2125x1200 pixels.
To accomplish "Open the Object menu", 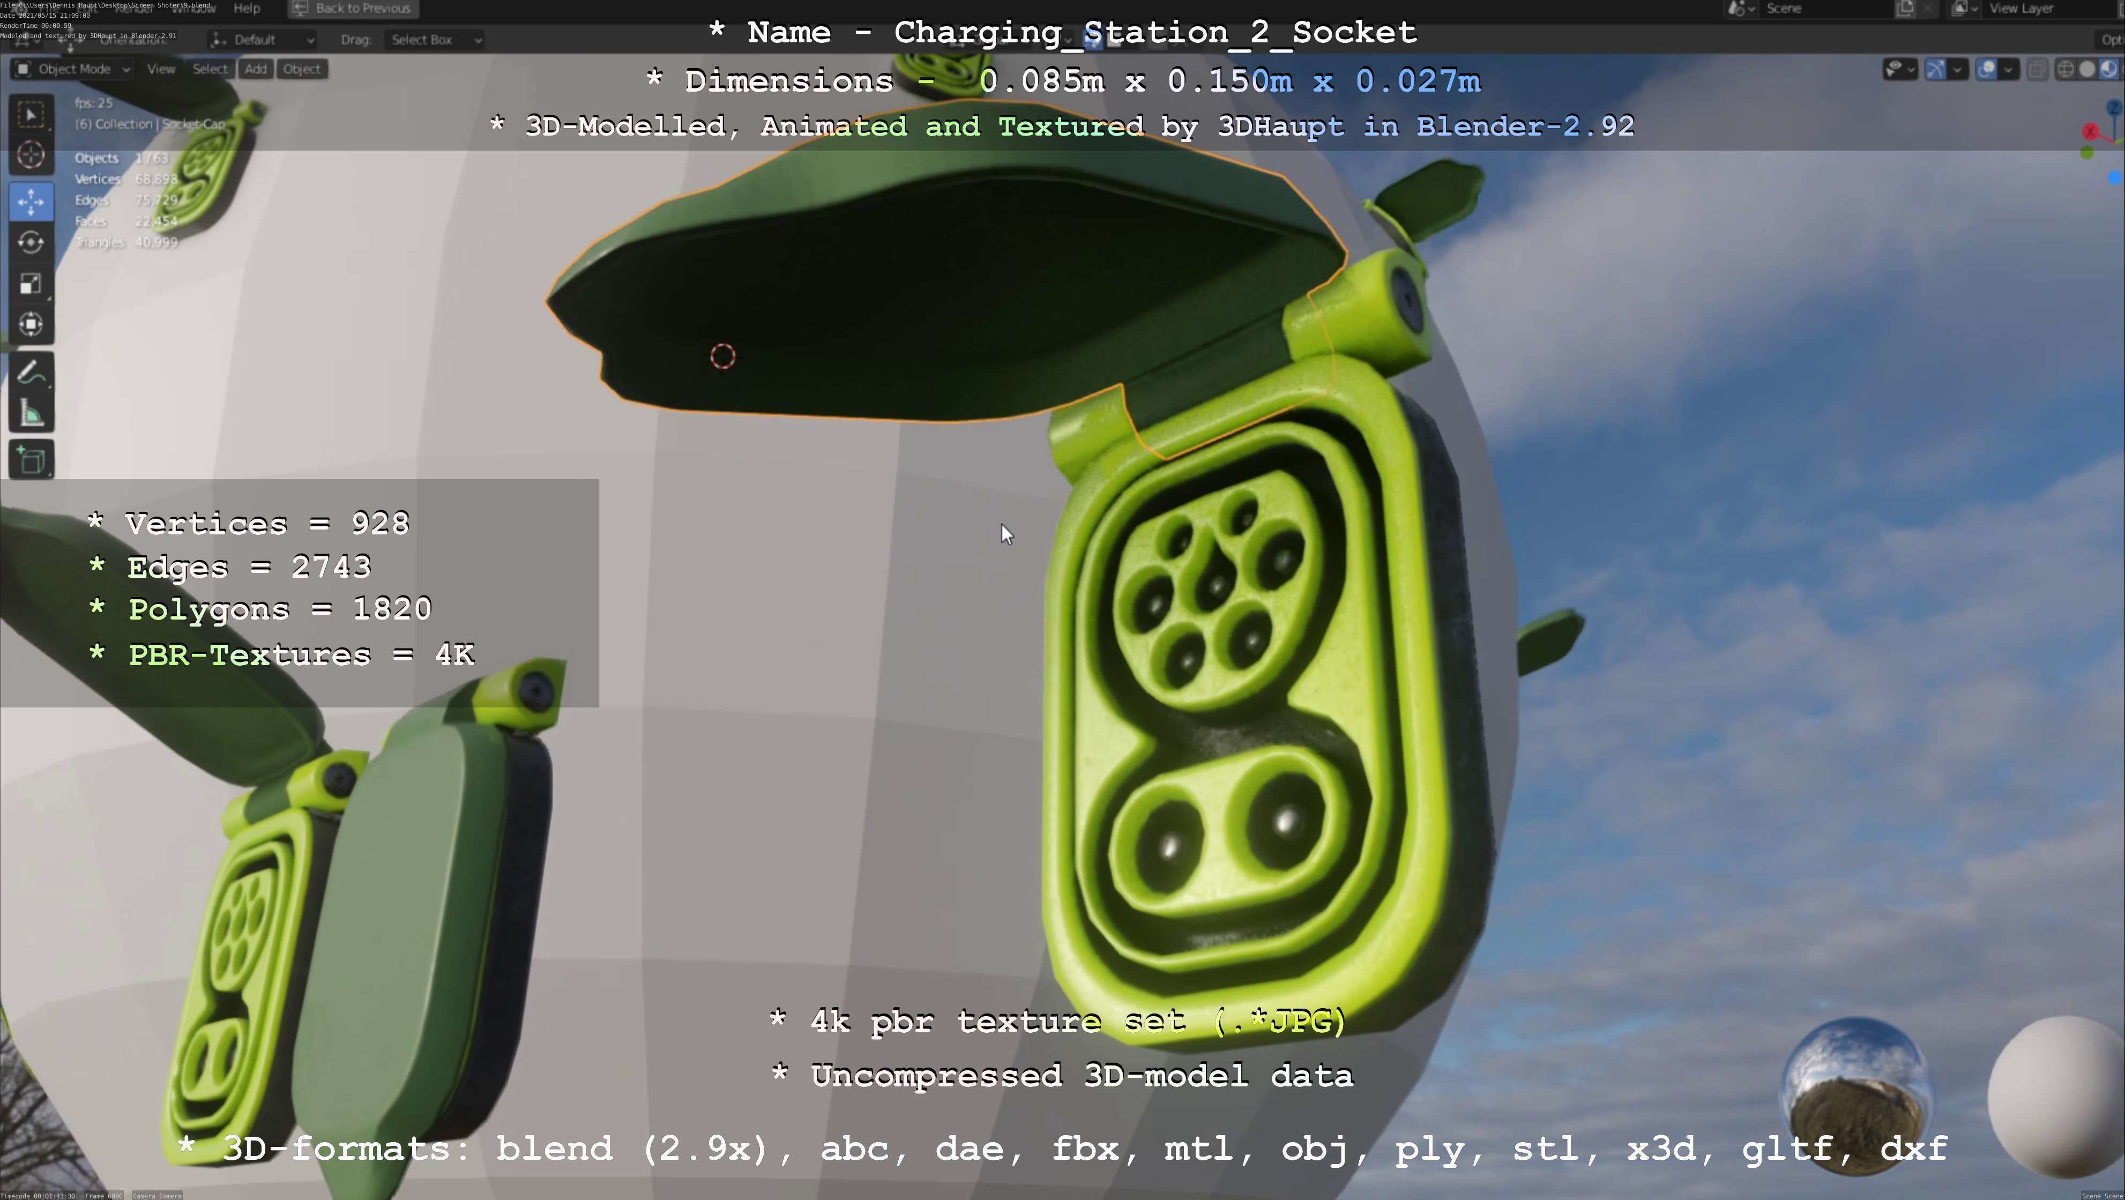I will [x=302, y=69].
